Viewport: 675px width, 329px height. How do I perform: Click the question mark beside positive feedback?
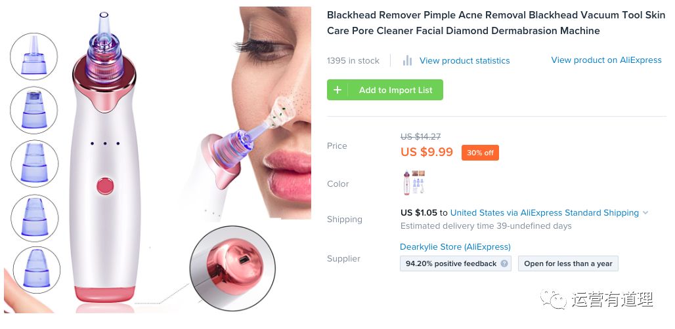tap(504, 263)
